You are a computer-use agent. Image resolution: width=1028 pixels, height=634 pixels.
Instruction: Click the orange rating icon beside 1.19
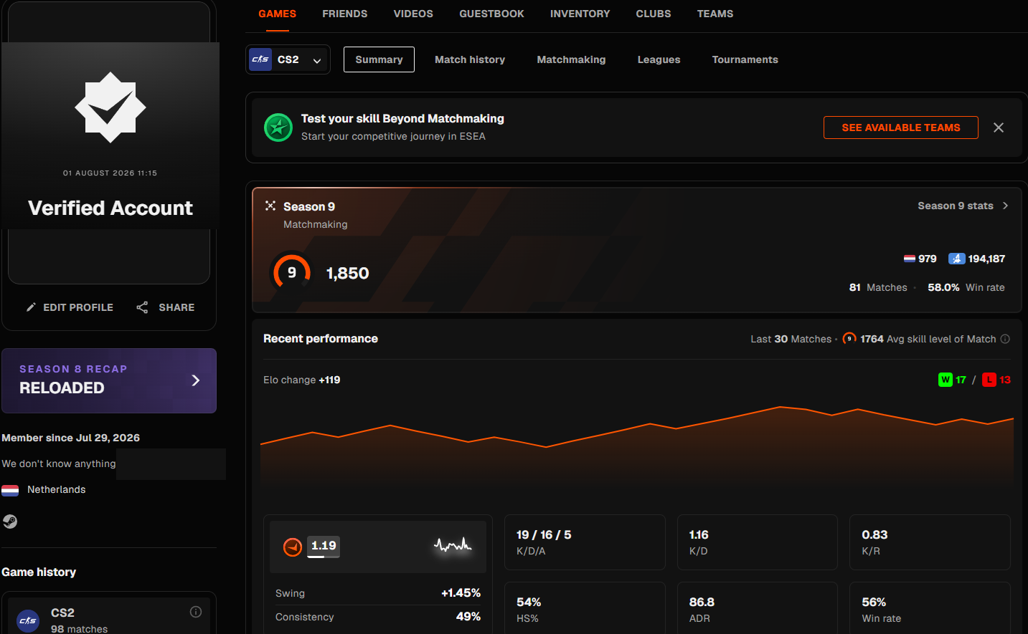(x=293, y=547)
